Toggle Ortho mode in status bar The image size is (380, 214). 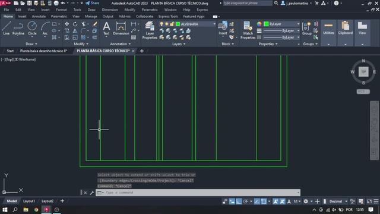pos(239,202)
